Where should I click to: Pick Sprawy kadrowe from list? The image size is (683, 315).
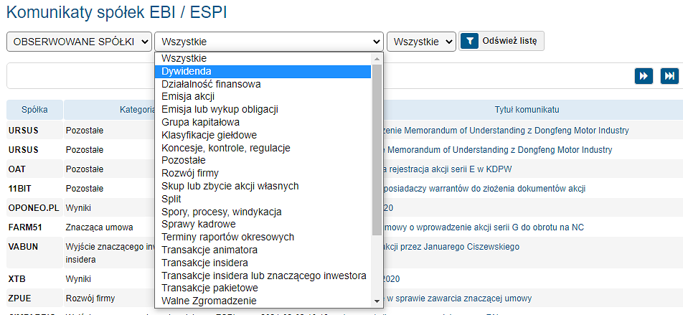(199, 225)
